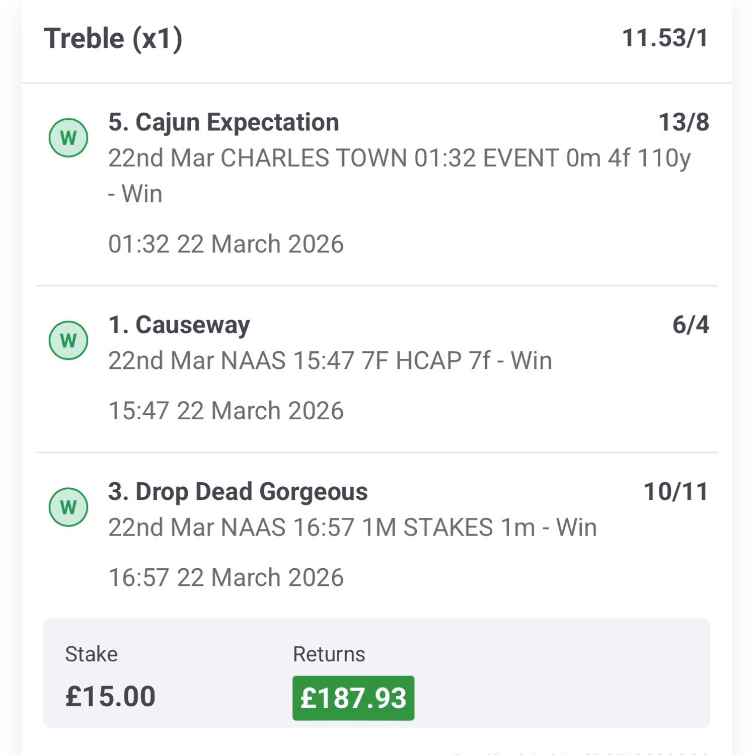753x755 pixels.
Task: Tap the 15:47 22 March 2026 timestamp
Action: (x=226, y=411)
